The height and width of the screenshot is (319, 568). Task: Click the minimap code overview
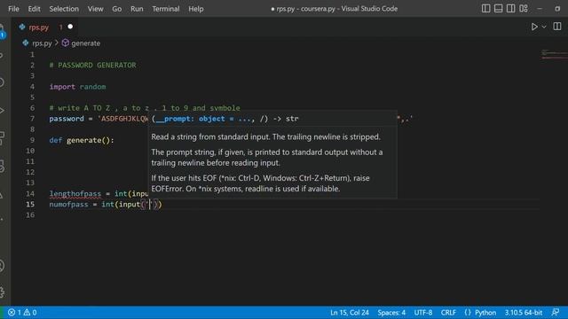(x=554, y=53)
